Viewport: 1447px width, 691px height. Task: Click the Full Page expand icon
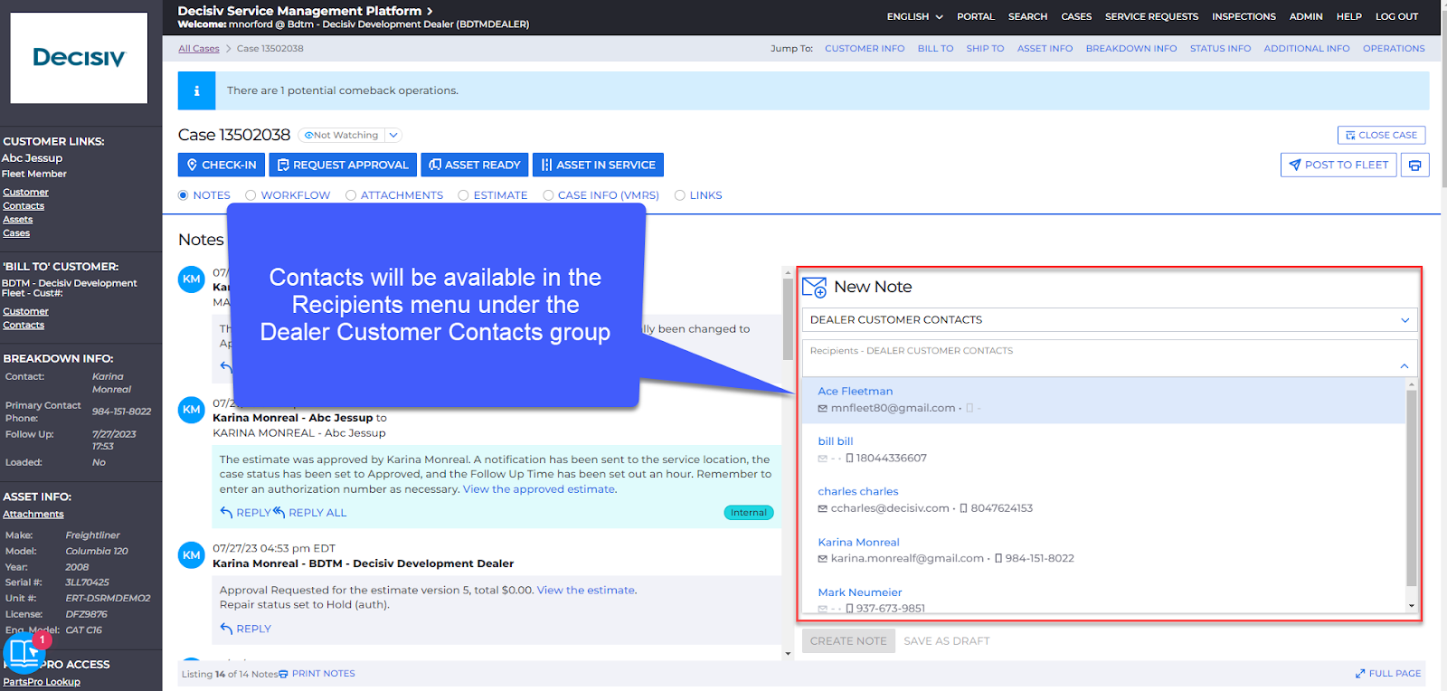pos(1360,674)
